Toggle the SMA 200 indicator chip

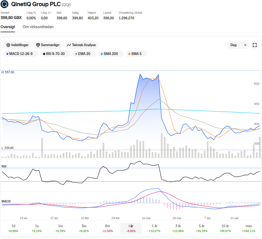[x=110, y=54]
